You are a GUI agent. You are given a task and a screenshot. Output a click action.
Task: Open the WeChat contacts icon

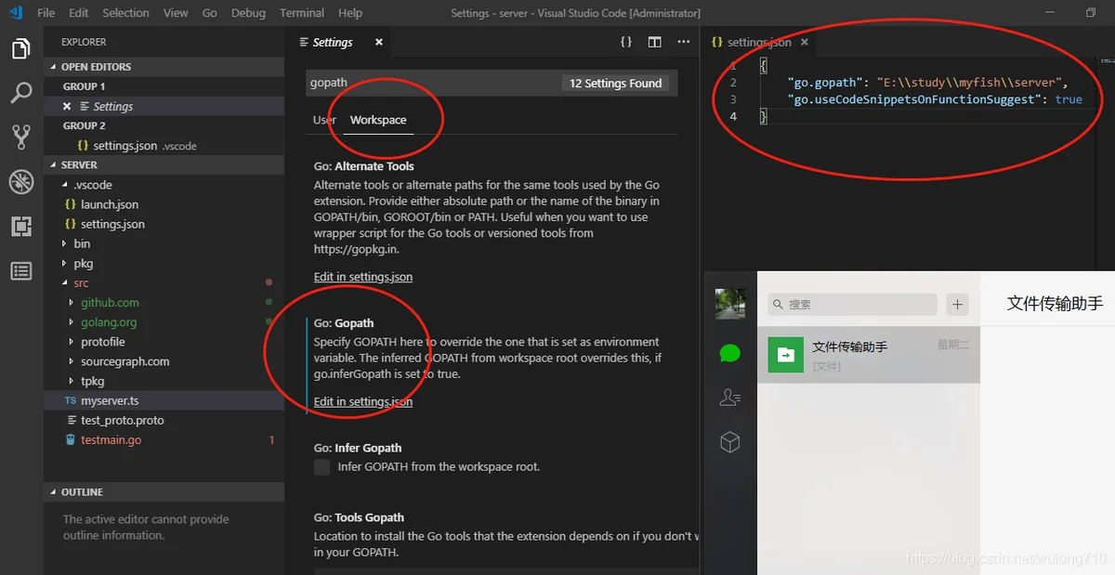[730, 398]
